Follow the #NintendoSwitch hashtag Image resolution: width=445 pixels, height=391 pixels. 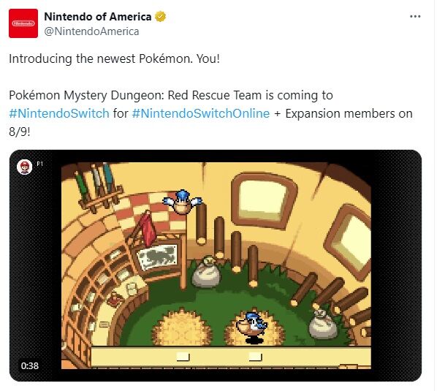coord(59,113)
